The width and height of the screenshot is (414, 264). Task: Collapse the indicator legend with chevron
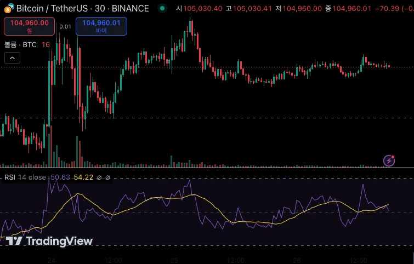(12, 58)
